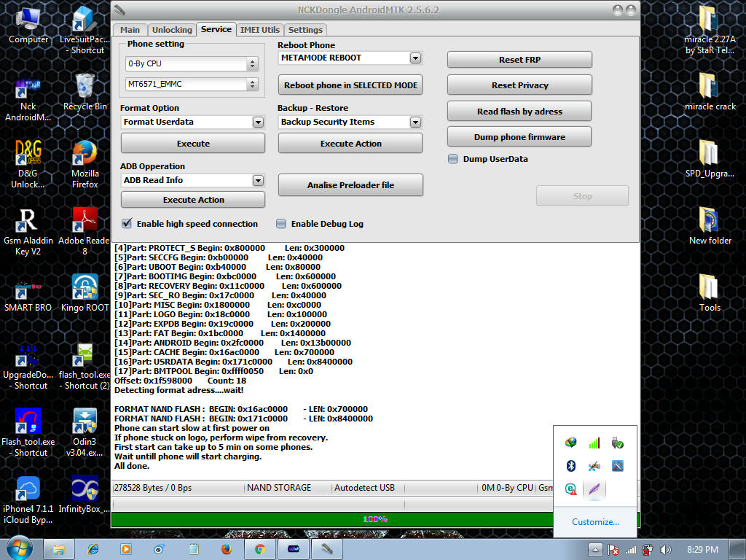Collapse the hidden tray icons arrow
Viewport: 746px width, 560px height.
click(595, 550)
